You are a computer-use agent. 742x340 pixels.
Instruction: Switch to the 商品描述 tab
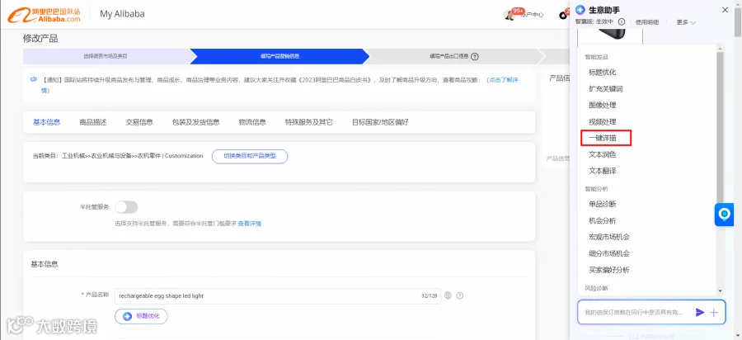[x=93, y=122]
